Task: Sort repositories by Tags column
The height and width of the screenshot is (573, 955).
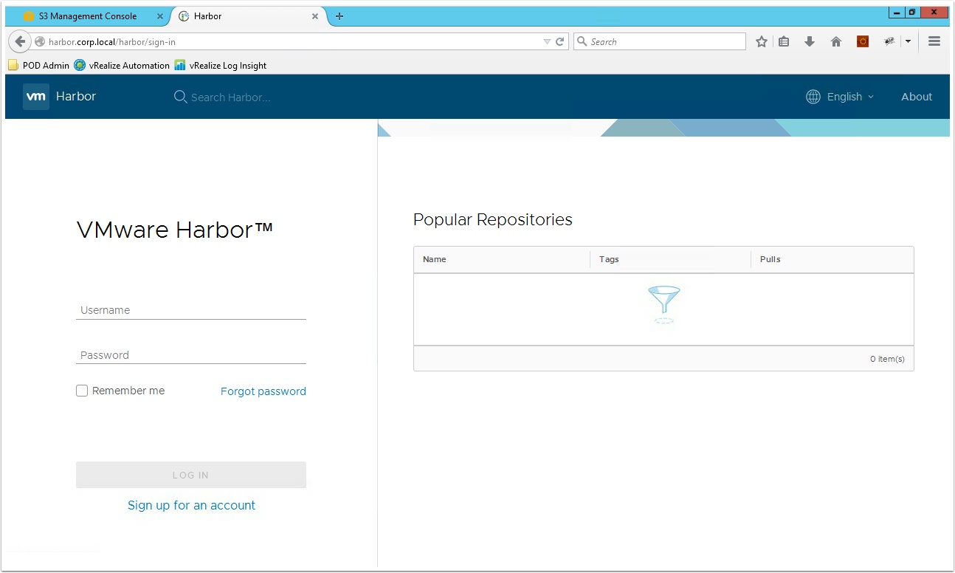Action: 609,259
